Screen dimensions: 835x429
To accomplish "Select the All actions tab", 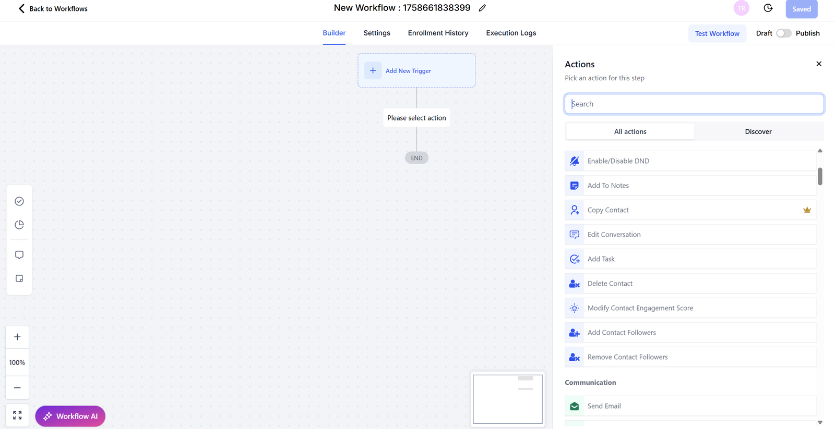I will pos(630,131).
